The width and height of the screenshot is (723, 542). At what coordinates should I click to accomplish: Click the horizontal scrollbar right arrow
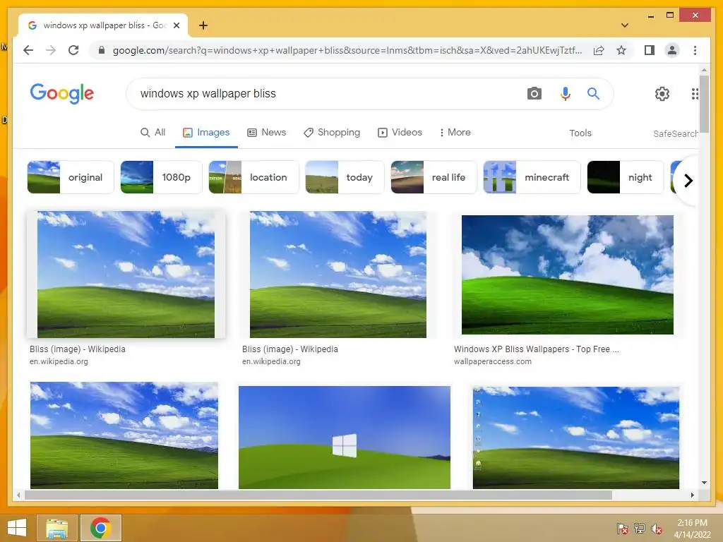(692, 495)
